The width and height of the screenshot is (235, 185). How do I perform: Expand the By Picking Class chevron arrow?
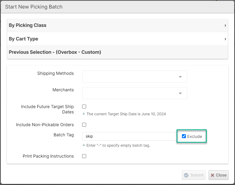point(225,26)
